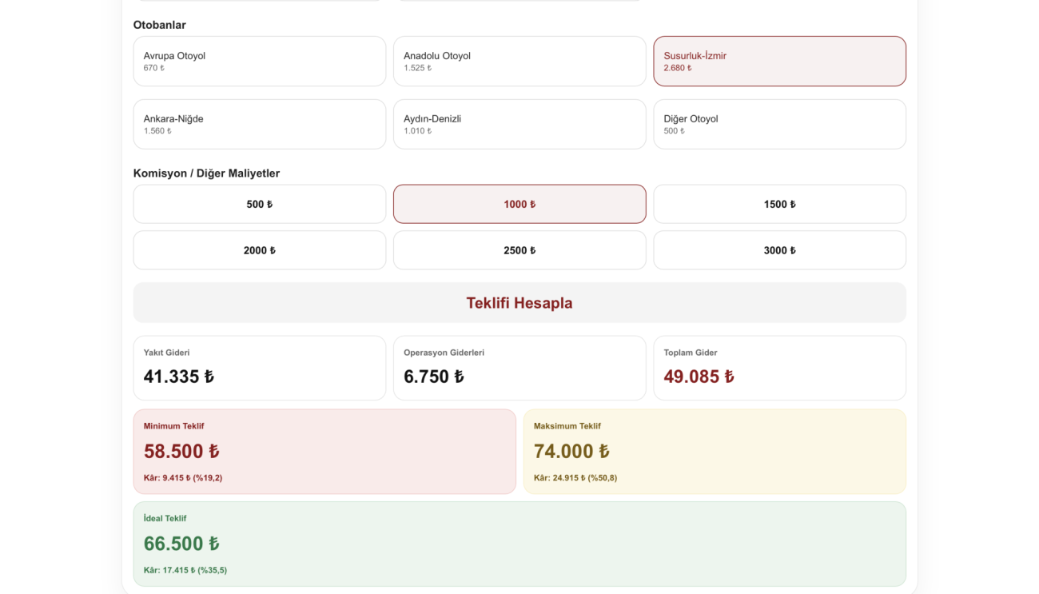This screenshot has width=1039, height=594.
Task: Choose the 500 ₺ commission option
Action: point(260,204)
